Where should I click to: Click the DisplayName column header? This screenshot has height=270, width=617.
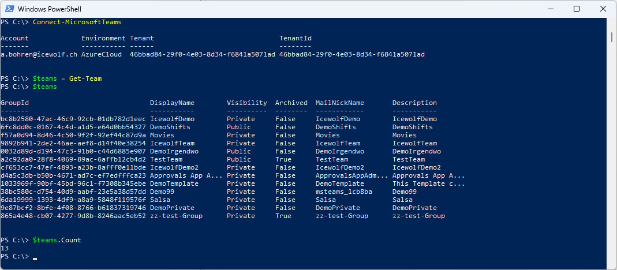pyautogui.click(x=172, y=103)
